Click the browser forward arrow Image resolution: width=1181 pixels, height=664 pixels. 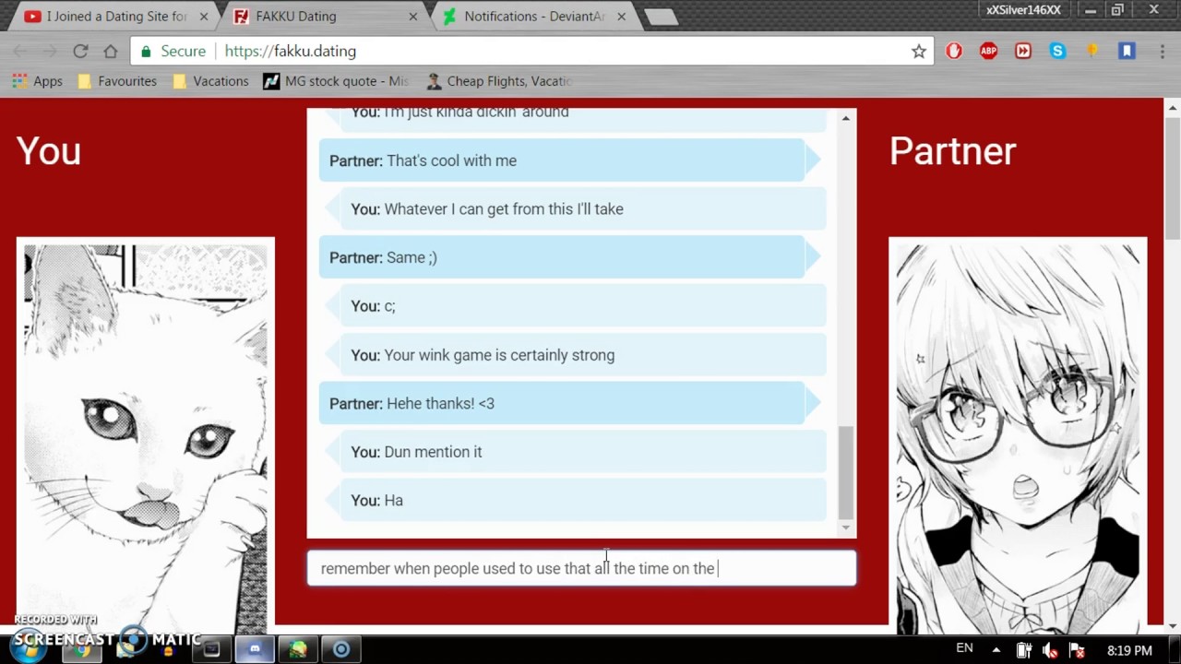50,52
